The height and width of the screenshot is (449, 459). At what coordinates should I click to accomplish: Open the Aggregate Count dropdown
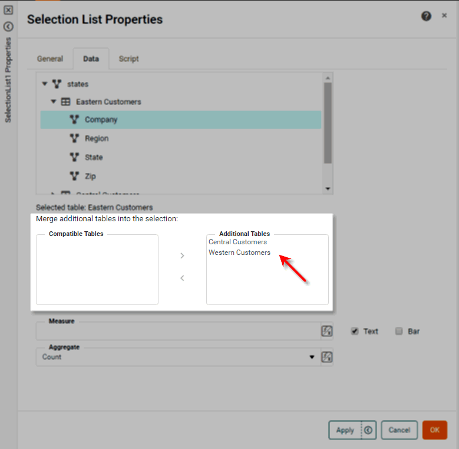coord(312,357)
